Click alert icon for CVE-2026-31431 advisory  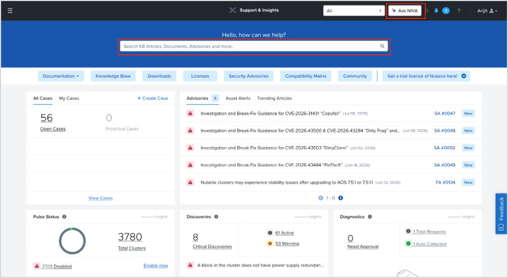click(x=190, y=113)
